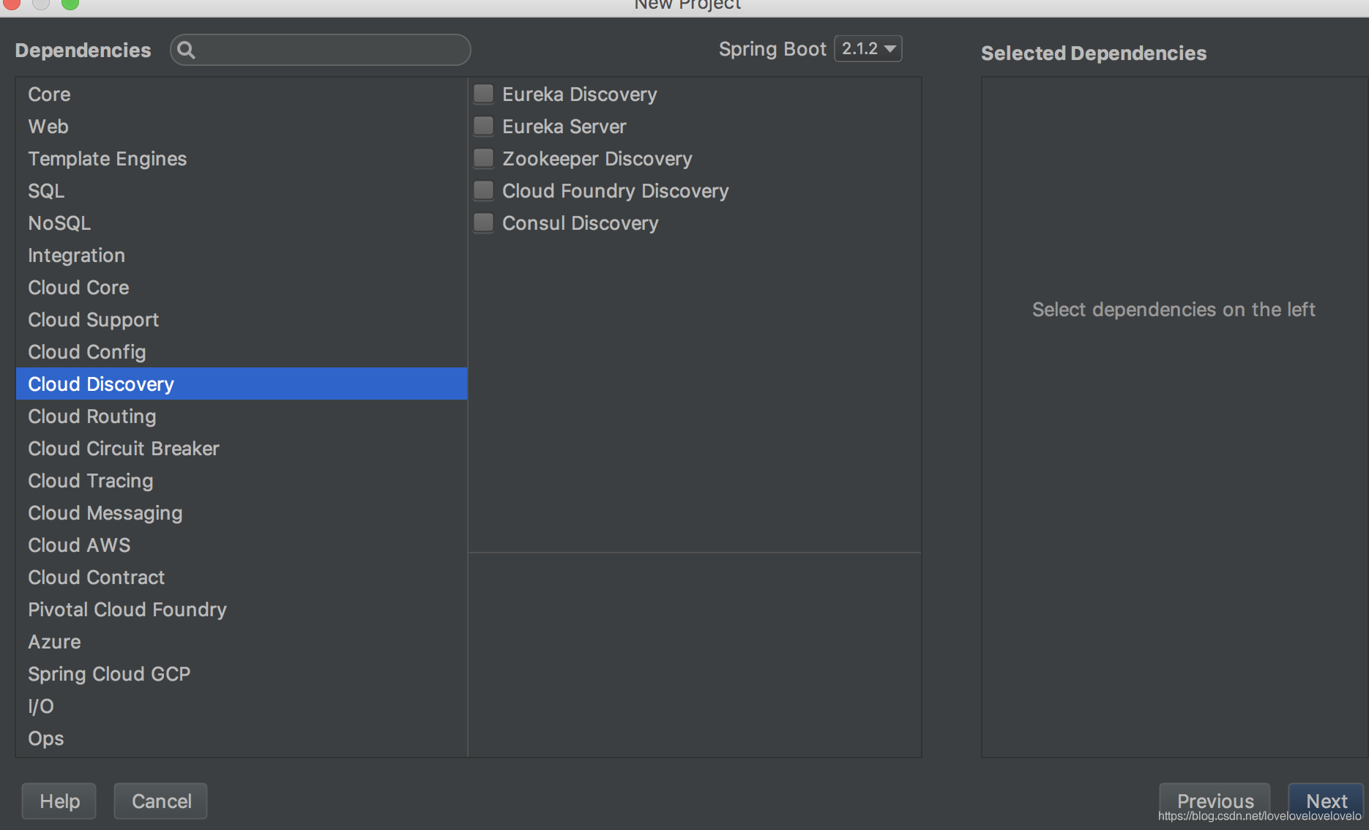Image resolution: width=1369 pixels, height=830 pixels.
Task: Proceed with the Next button
Action: 1327,801
